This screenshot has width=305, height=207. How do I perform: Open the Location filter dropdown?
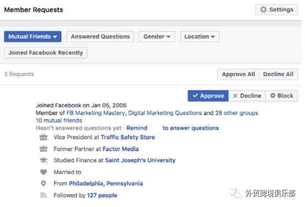(x=200, y=36)
